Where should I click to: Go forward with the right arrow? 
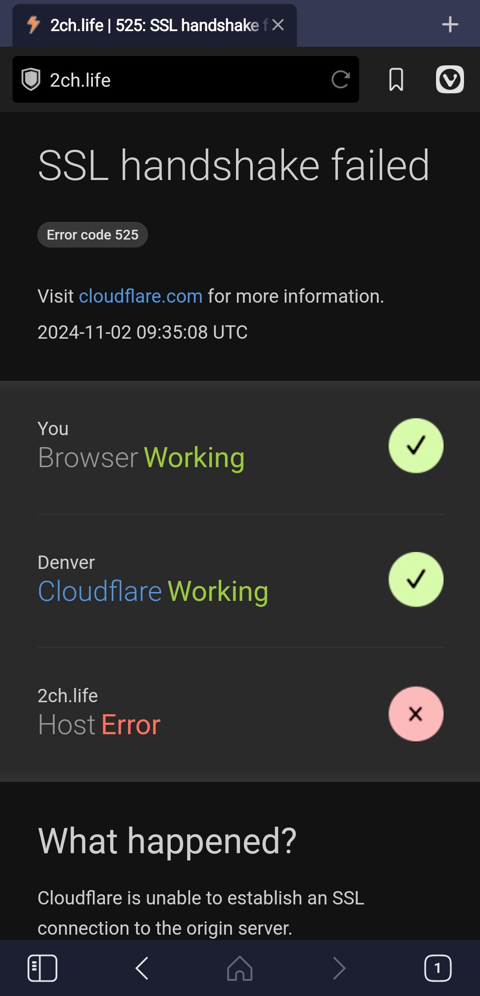point(339,968)
